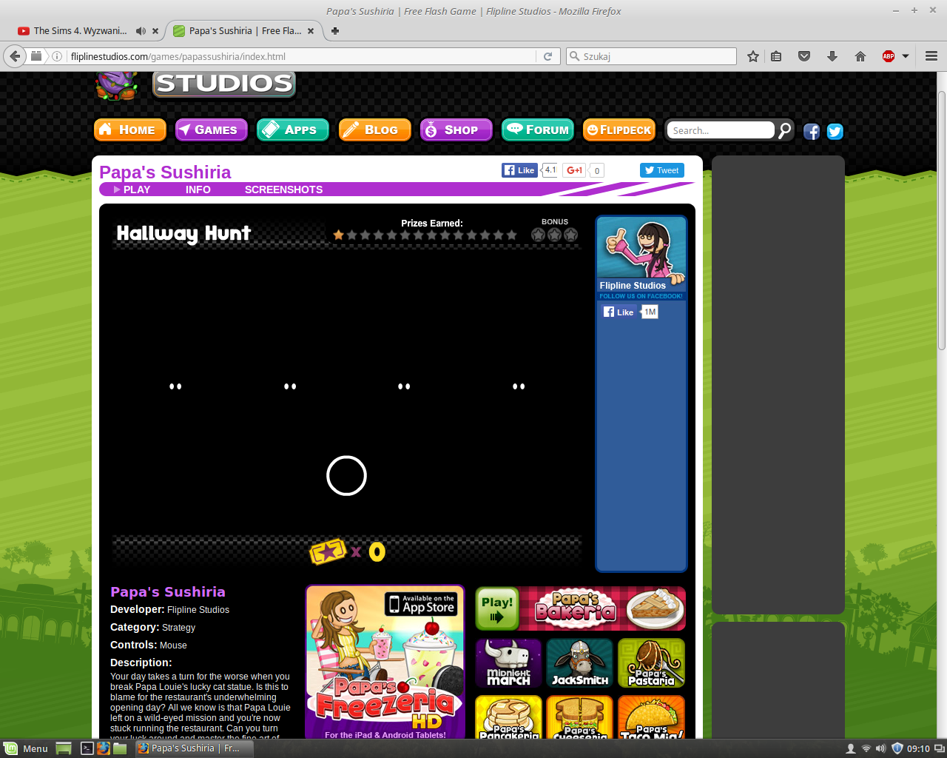Mute audio on The Sims 4 tab
The height and width of the screenshot is (758, 947).
[x=141, y=31]
